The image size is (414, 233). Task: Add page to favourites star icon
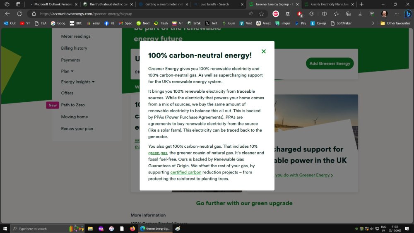pos(261,14)
